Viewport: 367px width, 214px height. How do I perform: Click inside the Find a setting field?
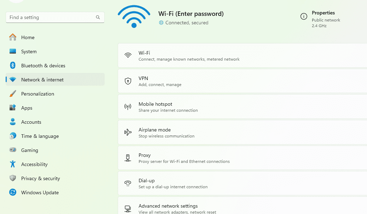point(49,17)
